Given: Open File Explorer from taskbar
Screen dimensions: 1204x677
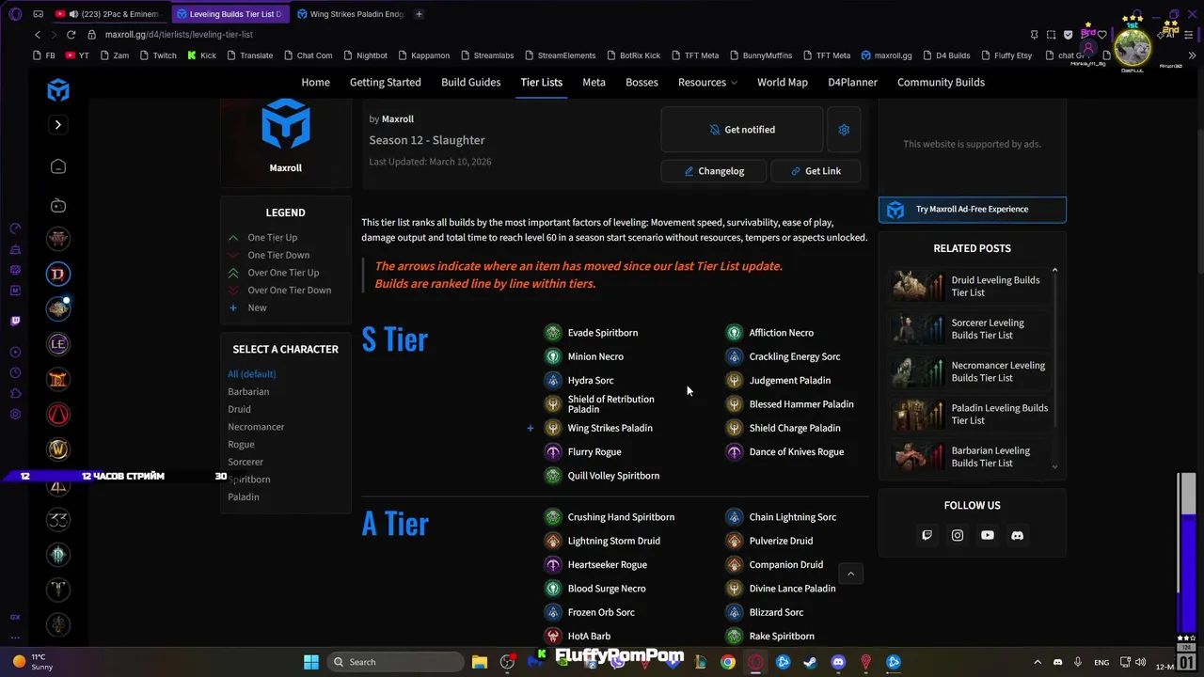Looking at the screenshot, I should click(x=479, y=662).
